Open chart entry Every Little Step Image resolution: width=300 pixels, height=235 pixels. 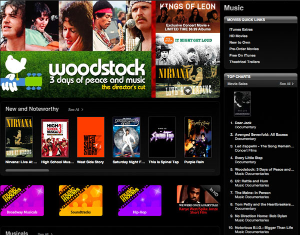(x=248, y=158)
